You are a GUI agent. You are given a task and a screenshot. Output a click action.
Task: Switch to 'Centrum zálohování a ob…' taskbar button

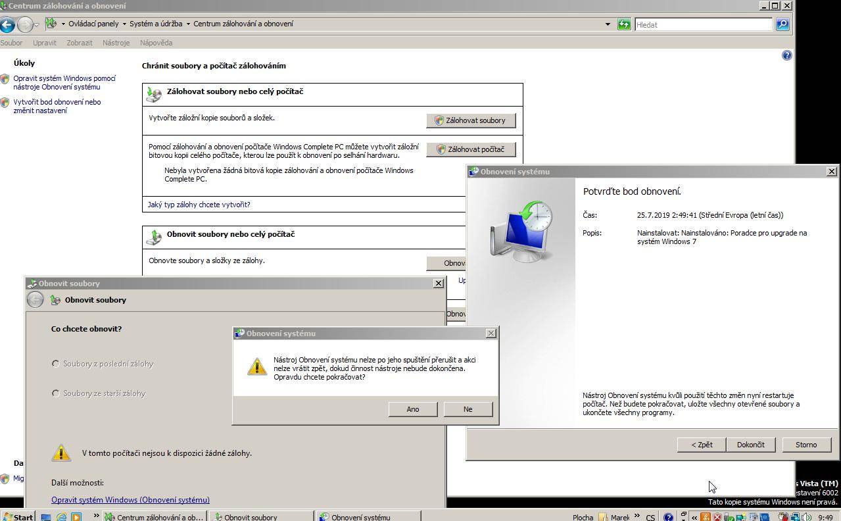pos(155,517)
